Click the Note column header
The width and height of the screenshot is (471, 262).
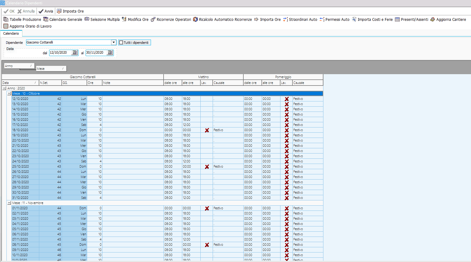click(x=133, y=83)
